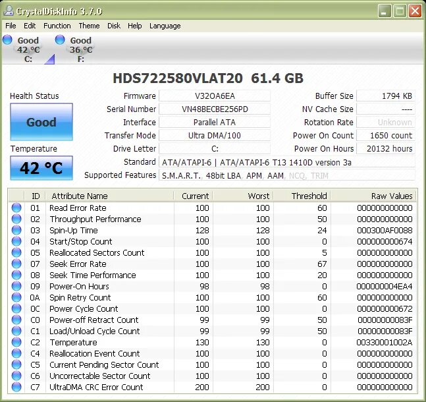This screenshot has width=426, height=402.
Task: Click status orb for Uncorrectable Sector Count
Action: click(x=16, y=376)
